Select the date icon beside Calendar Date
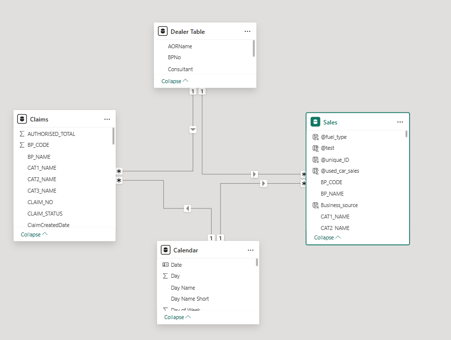The image size is (451, 340). click(x=165, y=265)
